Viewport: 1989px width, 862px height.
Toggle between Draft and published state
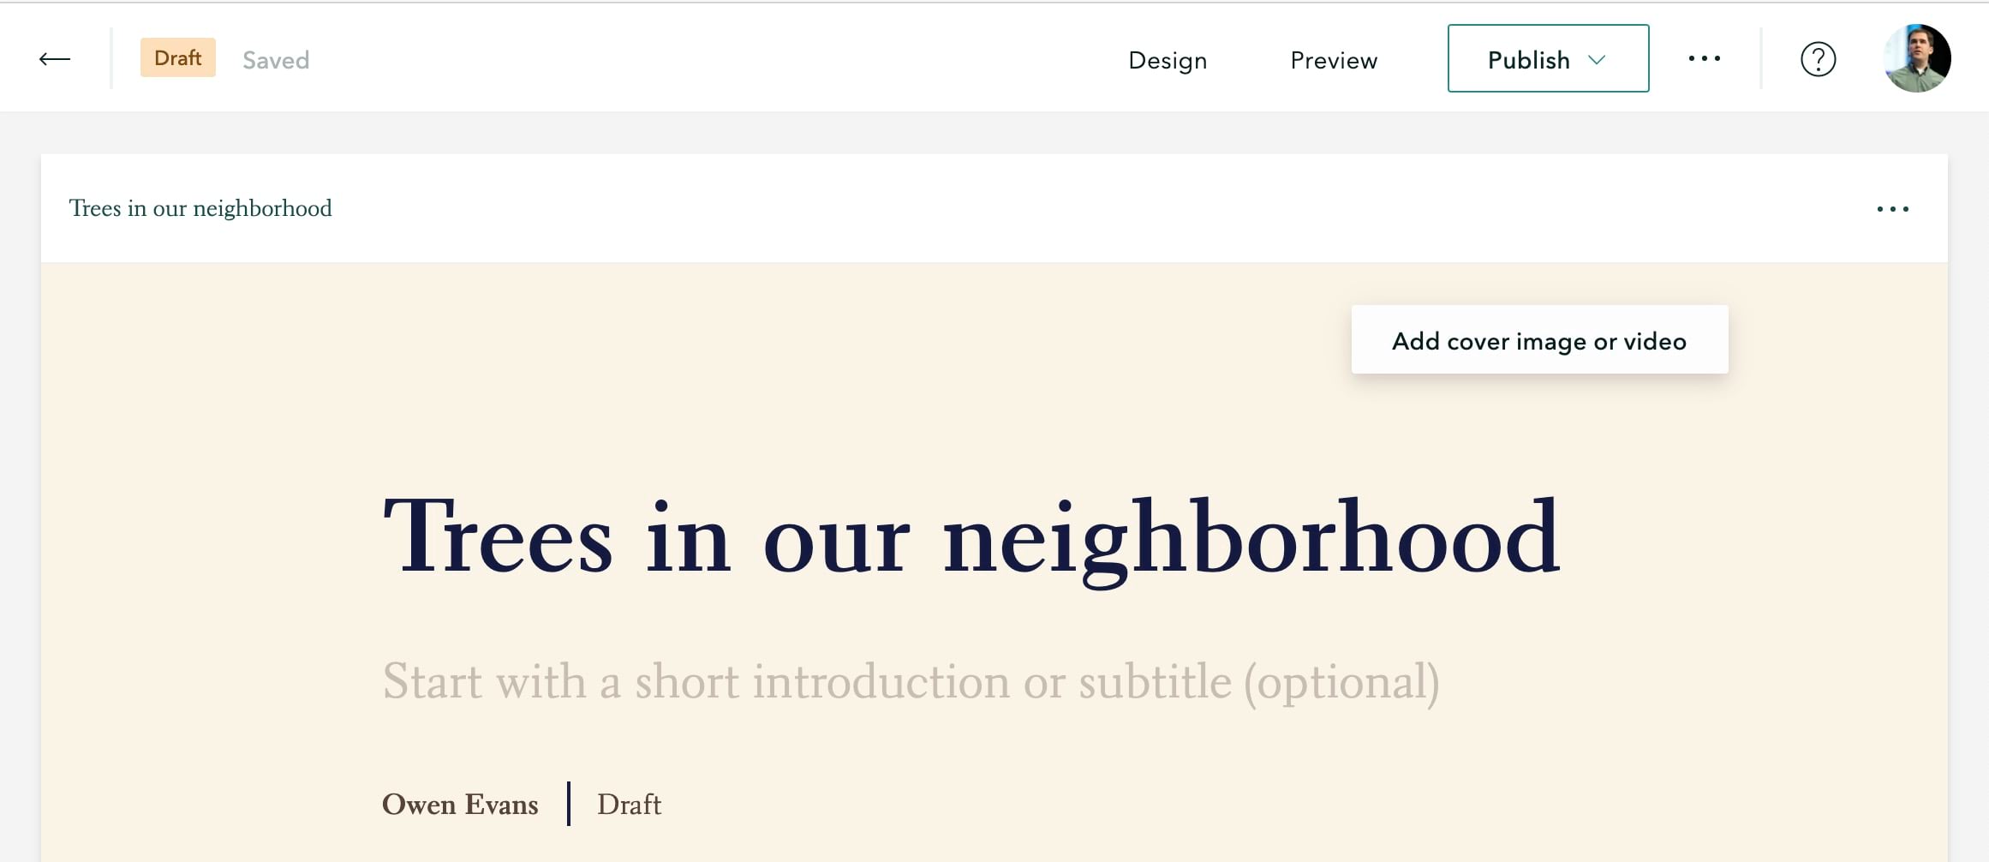coord(177,57)
